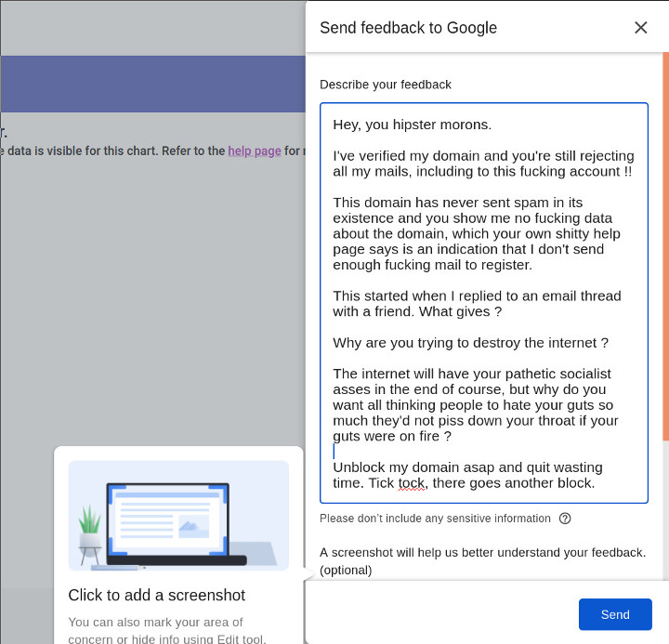Image resolution: width=669 pixels, height=644 pixels.
Task: Click 'Please don't include any sensitive information' text
Action: [x=435, y=519]
